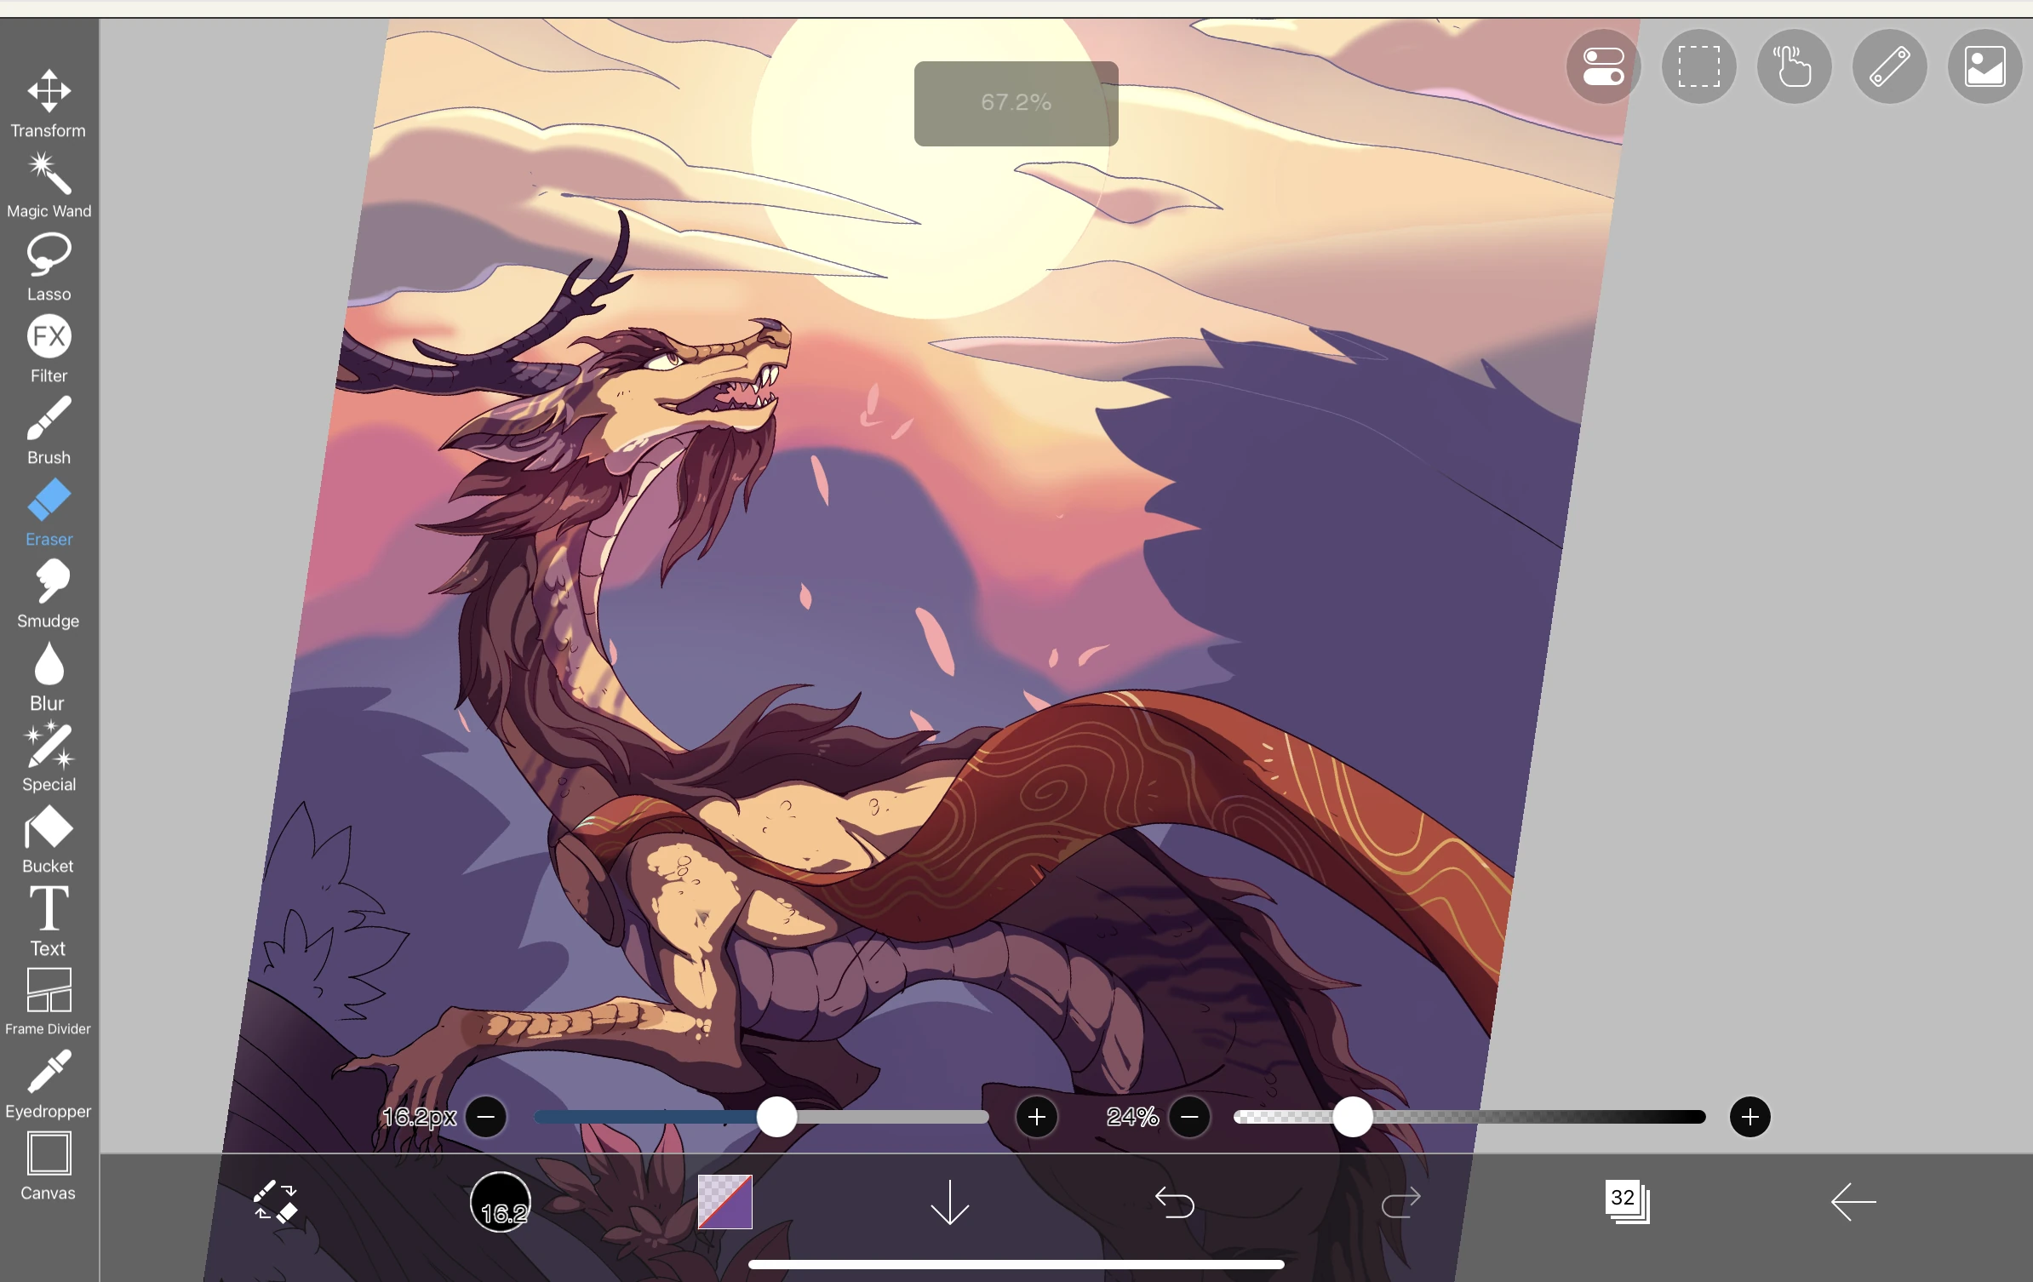Open the brush settings panel at bottom left
Screen dimensions: 2033x1282
[274, 1203]
